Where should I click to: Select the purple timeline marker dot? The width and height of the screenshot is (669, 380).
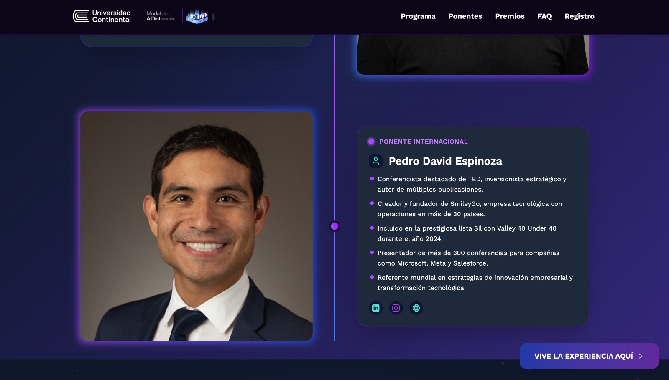click(334, 226)
